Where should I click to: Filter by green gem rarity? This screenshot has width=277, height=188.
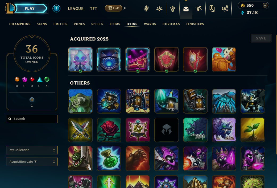(47, 79)
